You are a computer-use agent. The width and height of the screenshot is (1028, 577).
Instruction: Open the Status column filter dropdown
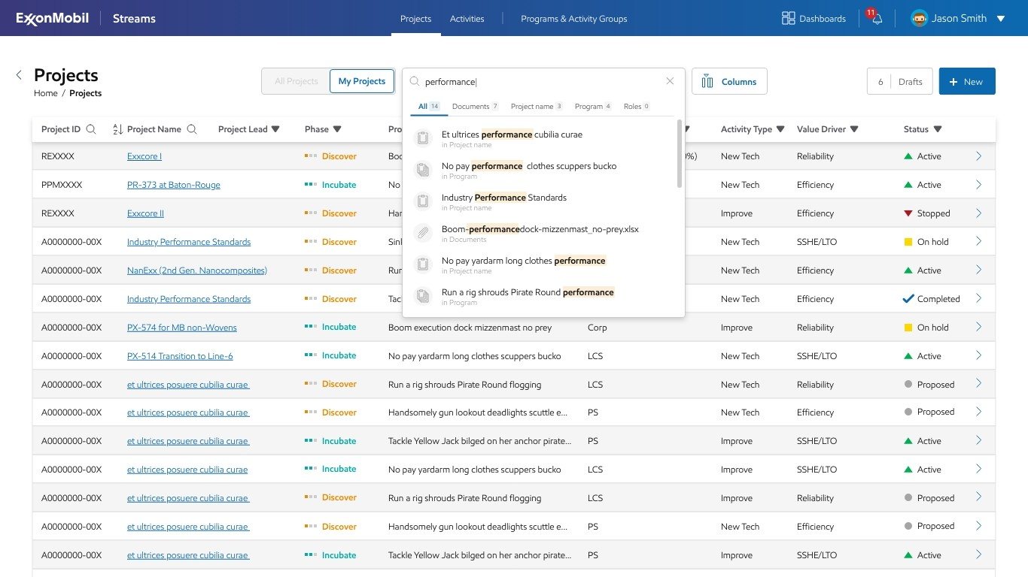938,129
